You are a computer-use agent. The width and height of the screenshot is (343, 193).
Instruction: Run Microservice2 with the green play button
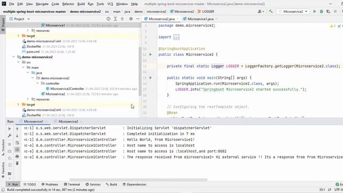coord(315,11)
